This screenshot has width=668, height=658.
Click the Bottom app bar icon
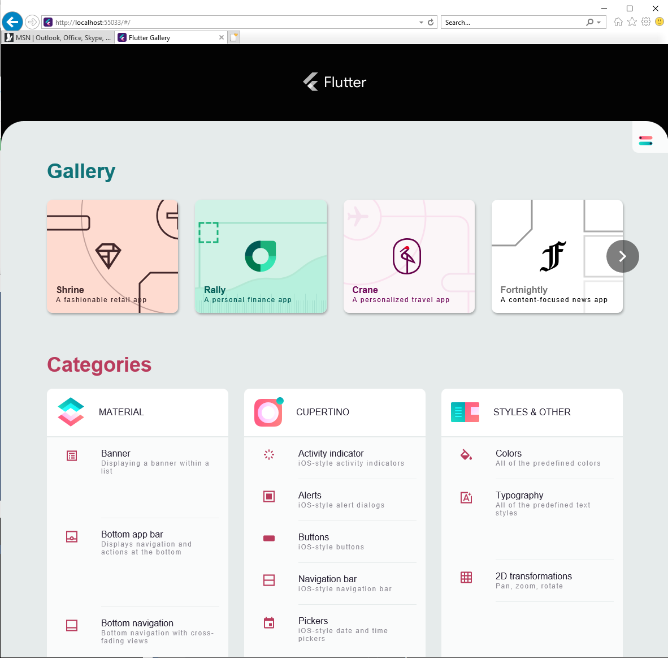72,536
